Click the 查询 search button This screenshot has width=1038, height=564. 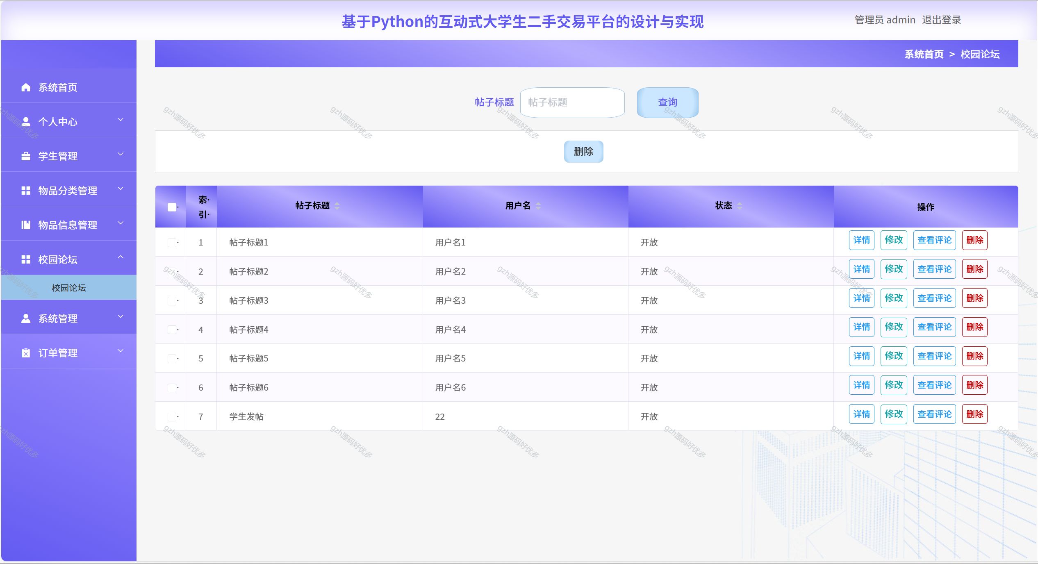click(x=667, y=102)
